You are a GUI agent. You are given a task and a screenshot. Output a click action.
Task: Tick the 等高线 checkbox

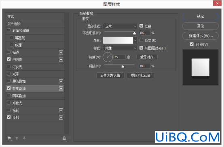11,38
